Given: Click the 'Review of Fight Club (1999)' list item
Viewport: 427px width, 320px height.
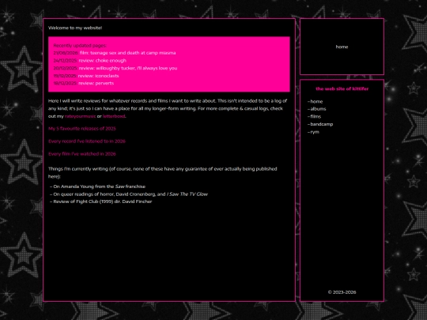Looking at the screenshot, I should pos(103,201).
